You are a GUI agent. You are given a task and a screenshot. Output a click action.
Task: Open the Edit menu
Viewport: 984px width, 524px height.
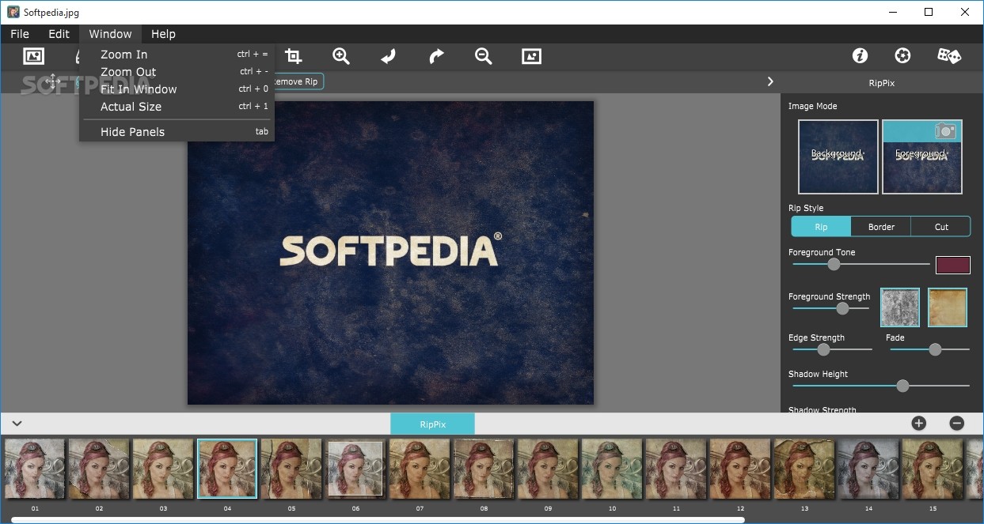(x=59, y=34)
